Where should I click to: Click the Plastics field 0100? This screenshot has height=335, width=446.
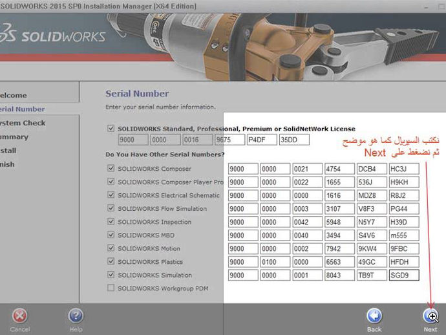point(275,262)
